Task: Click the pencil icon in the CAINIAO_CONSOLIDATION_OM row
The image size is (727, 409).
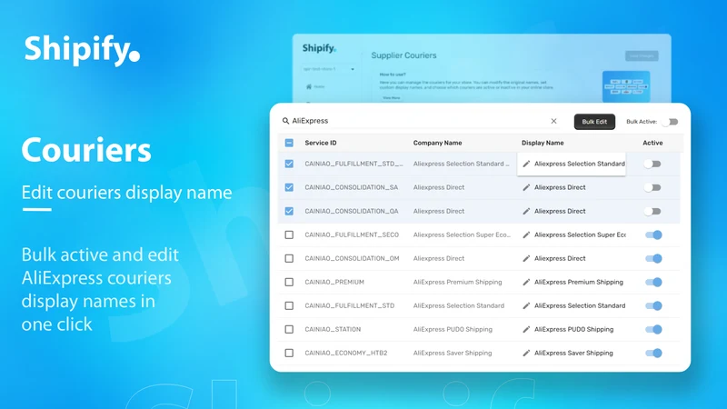Action: point(526,258)
